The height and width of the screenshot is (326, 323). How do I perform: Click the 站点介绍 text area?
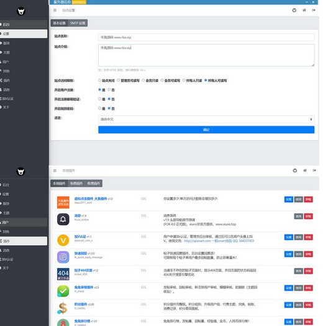pos(206,55)
